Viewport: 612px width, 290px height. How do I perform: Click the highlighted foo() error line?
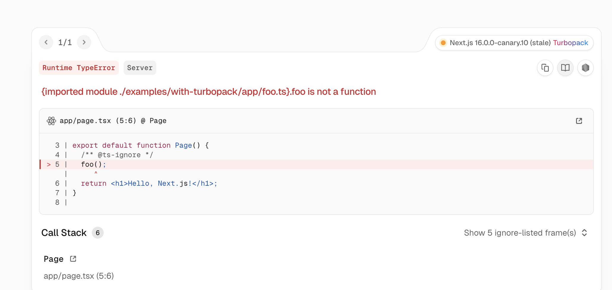(92, 164)
